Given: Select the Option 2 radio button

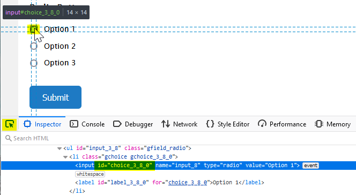Looking at the screenshot, I should tap(34, 46).
